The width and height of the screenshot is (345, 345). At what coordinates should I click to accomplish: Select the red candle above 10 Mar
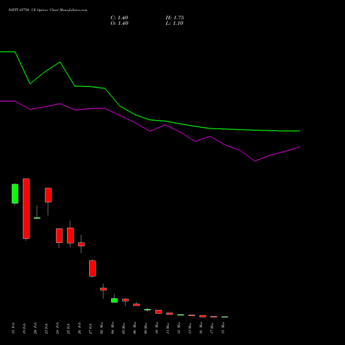(159, 312)
